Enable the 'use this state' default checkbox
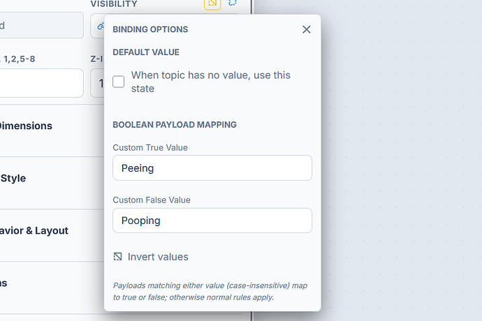482x321 pixels. [x=118, y=82]
